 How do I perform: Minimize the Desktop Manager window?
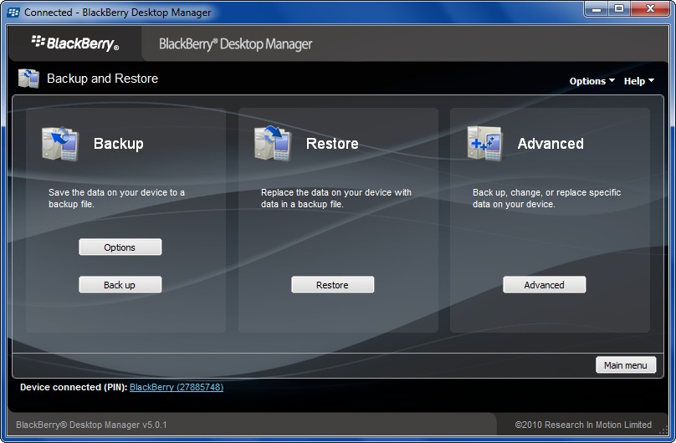[x=597, y=8]
